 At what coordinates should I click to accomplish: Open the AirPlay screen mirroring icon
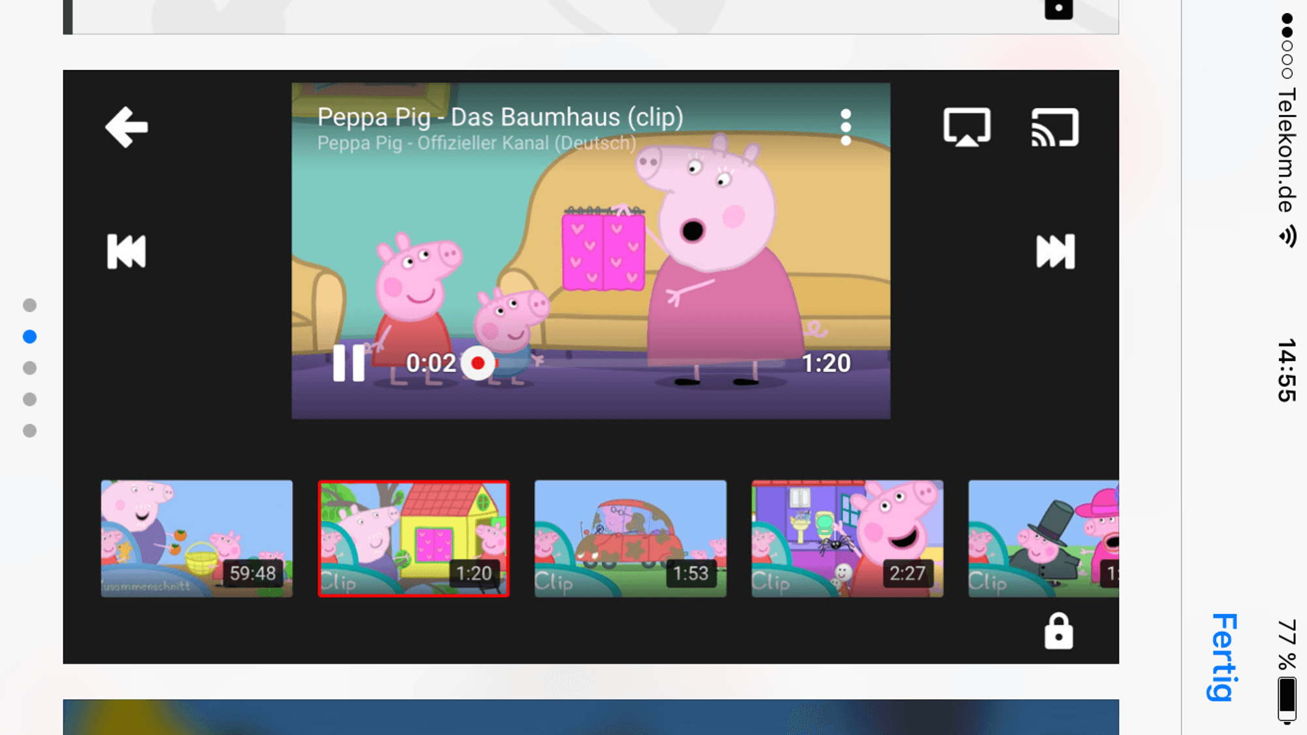967,127
